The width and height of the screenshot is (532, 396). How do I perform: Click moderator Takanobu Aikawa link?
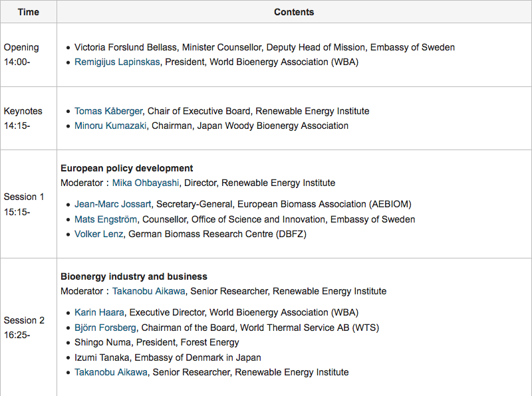coord(148,291)
